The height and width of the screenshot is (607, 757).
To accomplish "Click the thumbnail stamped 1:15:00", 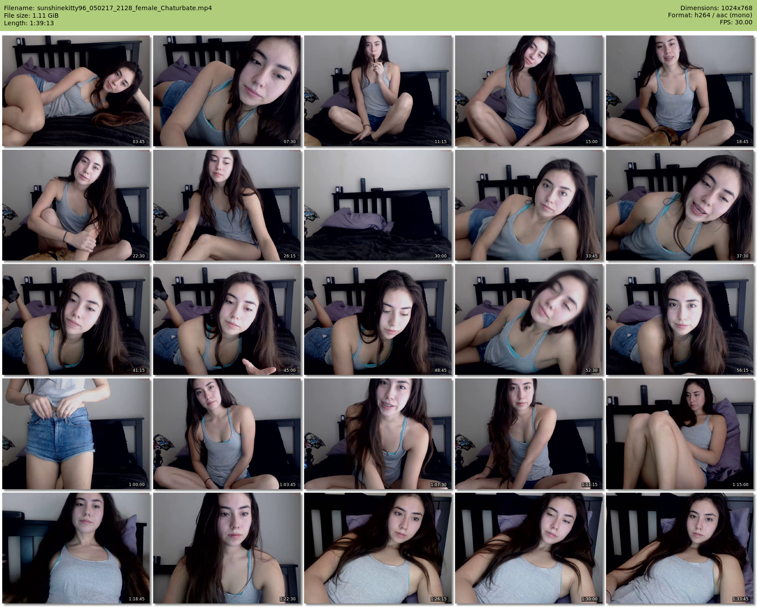I will pyautogui.click(x=680, y=434).
